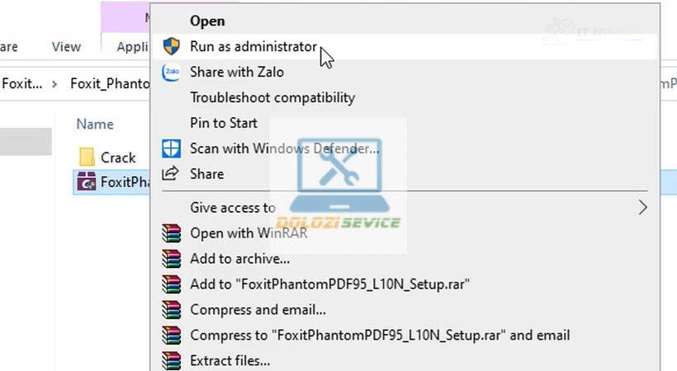Viewport: 677px width, 371px height.
Task: Select Open from the context menu
Action: [x=207, y=21]
